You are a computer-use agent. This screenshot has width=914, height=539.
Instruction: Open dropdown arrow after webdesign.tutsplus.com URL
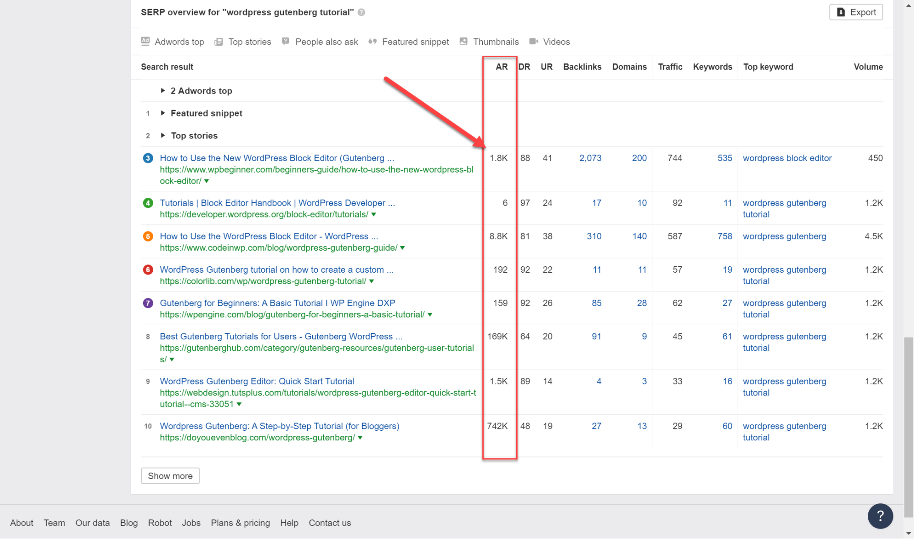pyautogui.click(x=239, y=404)
